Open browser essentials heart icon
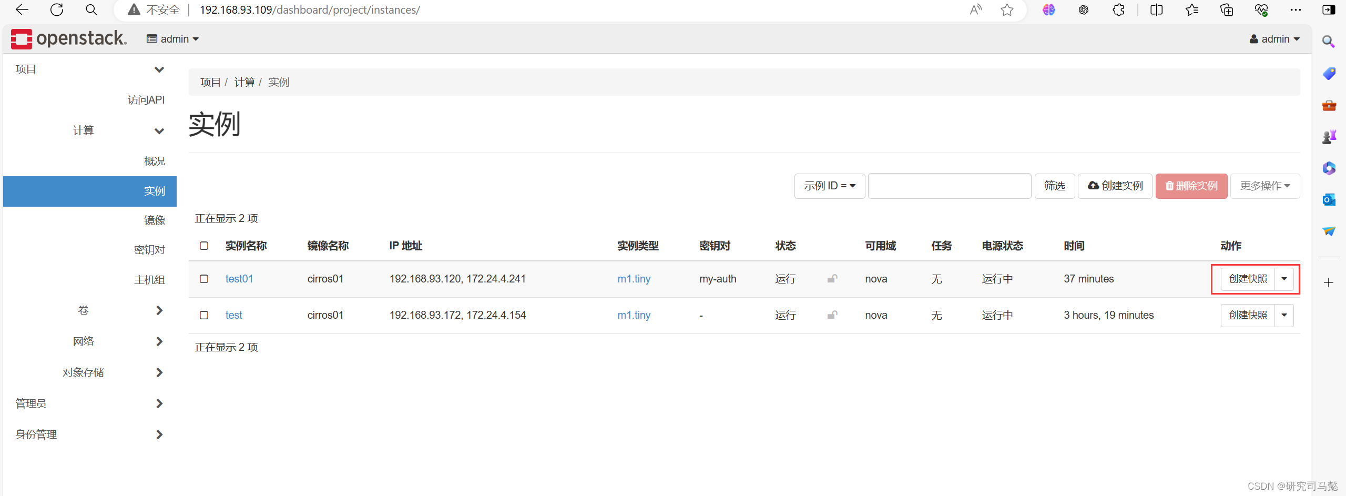The width and height of the screenshot is (1346, 496). coord(1261,9)
